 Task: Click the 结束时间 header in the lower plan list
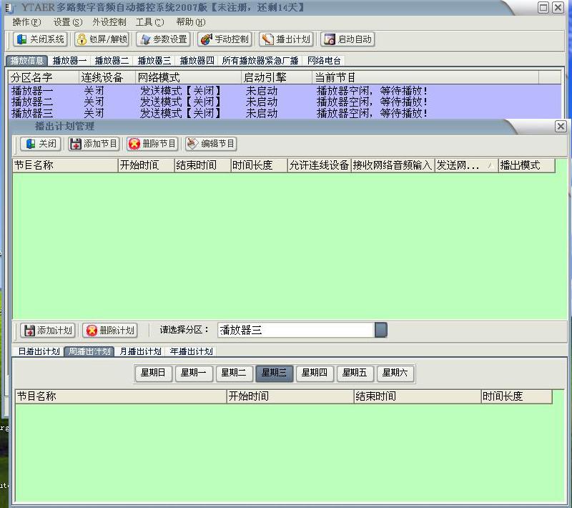click(x=418, y=396)
